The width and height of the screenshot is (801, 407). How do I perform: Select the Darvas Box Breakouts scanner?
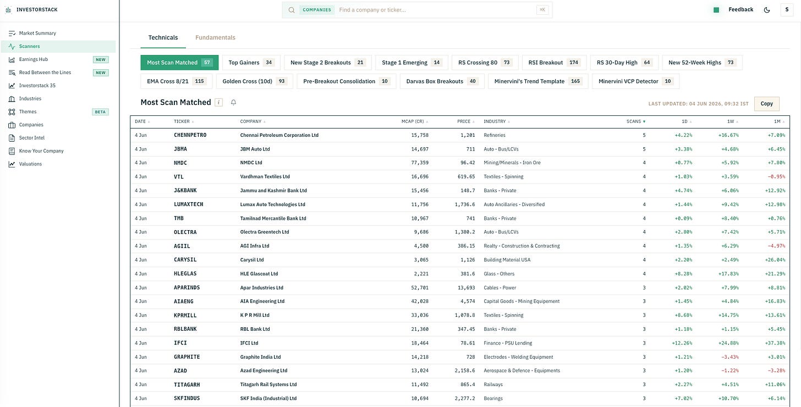(442, 81)
